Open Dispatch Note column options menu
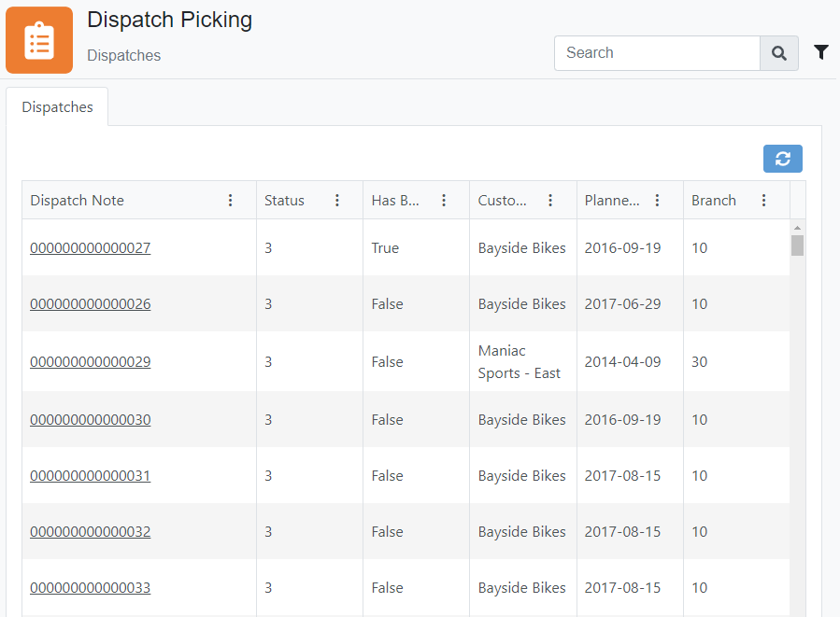 click(x=231, y=201)
